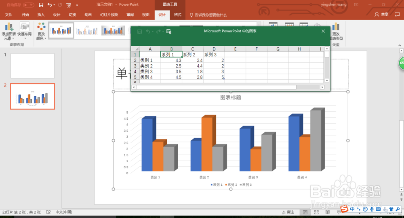This screenshot has height=218, width=404.
Task: Switch to the 切换 tab
Action: click(72, 15)
